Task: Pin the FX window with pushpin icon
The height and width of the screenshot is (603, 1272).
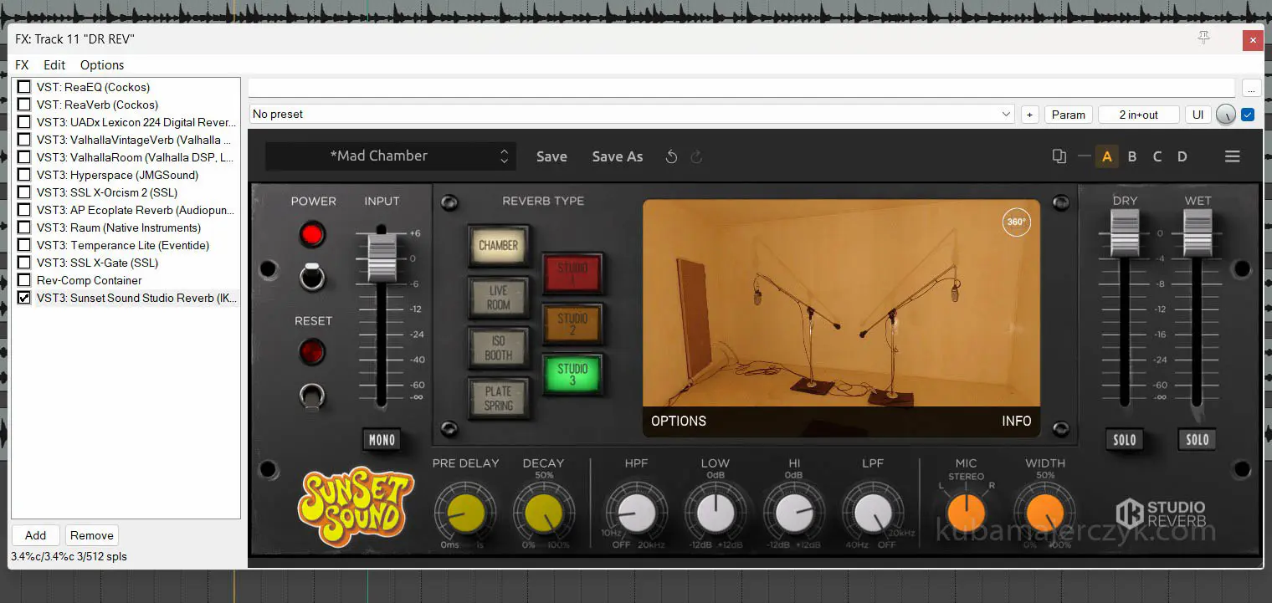Action: click(x=1203, y=38)
